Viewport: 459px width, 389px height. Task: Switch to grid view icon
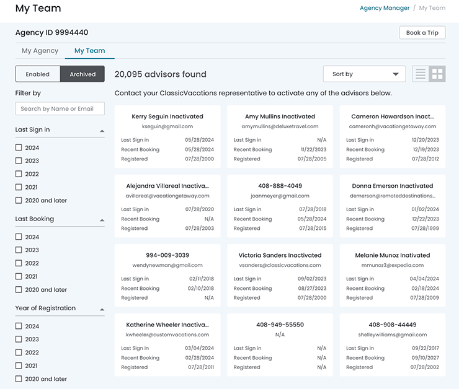(x=437, y=74)
